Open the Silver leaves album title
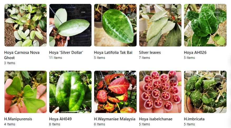This screenshot has height=128, width=231. 150,53
